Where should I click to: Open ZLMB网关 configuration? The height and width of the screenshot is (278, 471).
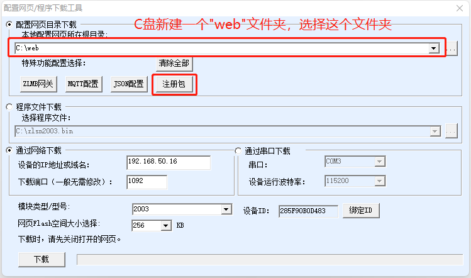tap(38, 84)
